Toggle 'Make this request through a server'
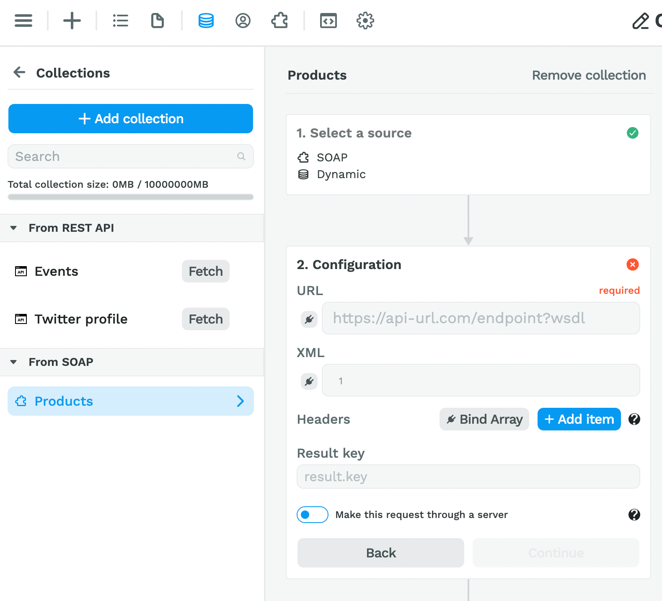 pyautogui.click(x=313, y=515)
